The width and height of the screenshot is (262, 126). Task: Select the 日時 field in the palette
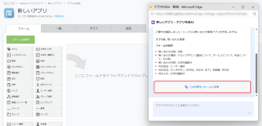click(x=20, y=85)
